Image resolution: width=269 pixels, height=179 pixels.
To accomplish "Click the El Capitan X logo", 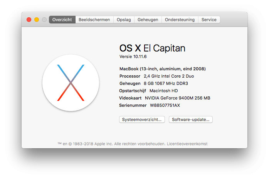I will tap(71, 83).
